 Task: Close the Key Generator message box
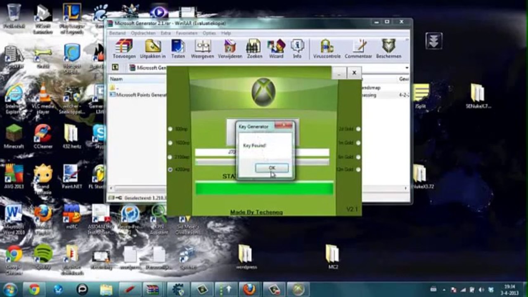click(x=283, y=125)
